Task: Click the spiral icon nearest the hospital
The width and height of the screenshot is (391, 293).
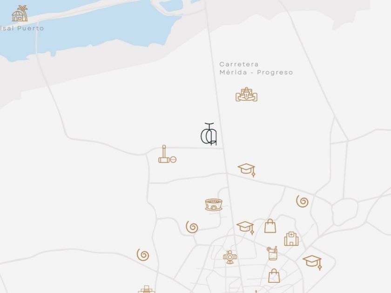Action: pyautogui.click(x=302, y=201)
